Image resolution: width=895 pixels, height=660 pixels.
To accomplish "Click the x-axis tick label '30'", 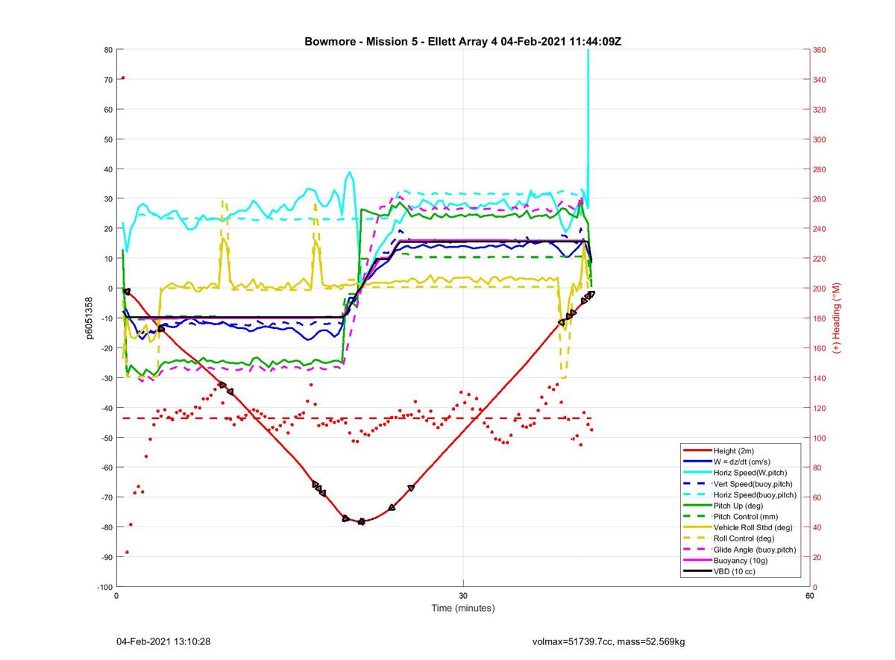I will pyautogui.click(x=463, y=596).
